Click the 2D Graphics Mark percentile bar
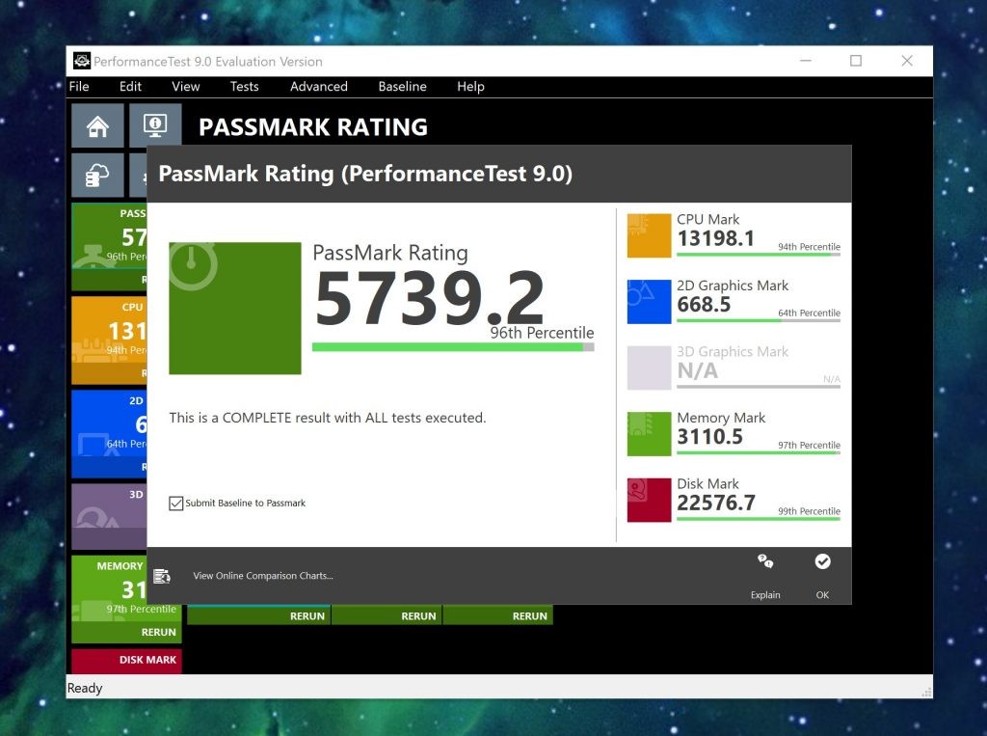This screenshot has width=987, height=736. (759, 321)
